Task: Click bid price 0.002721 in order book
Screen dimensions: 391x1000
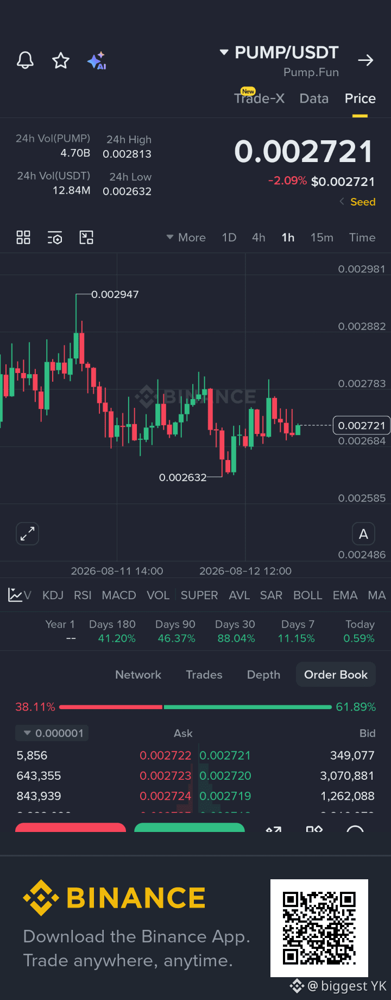Action: [225, 755]
